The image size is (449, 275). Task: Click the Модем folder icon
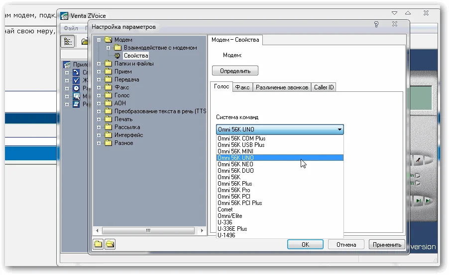(x=108, y=39)
